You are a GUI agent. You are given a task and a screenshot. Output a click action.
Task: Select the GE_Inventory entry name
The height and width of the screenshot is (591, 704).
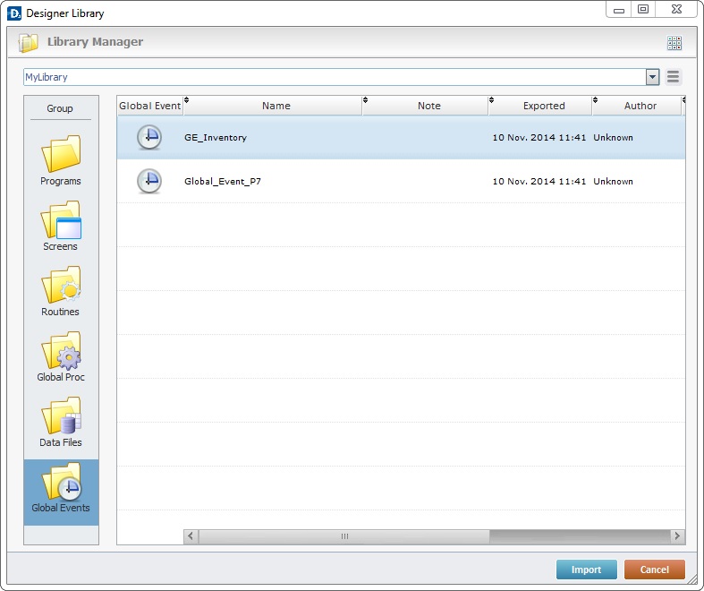point(216,138)
